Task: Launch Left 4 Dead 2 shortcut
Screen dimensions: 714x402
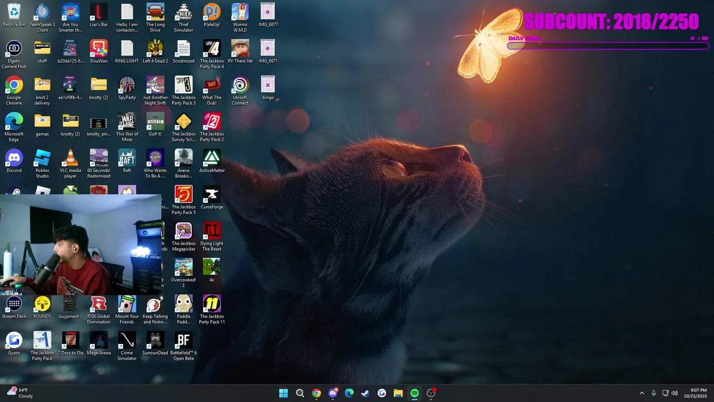Action: [155, 52]
